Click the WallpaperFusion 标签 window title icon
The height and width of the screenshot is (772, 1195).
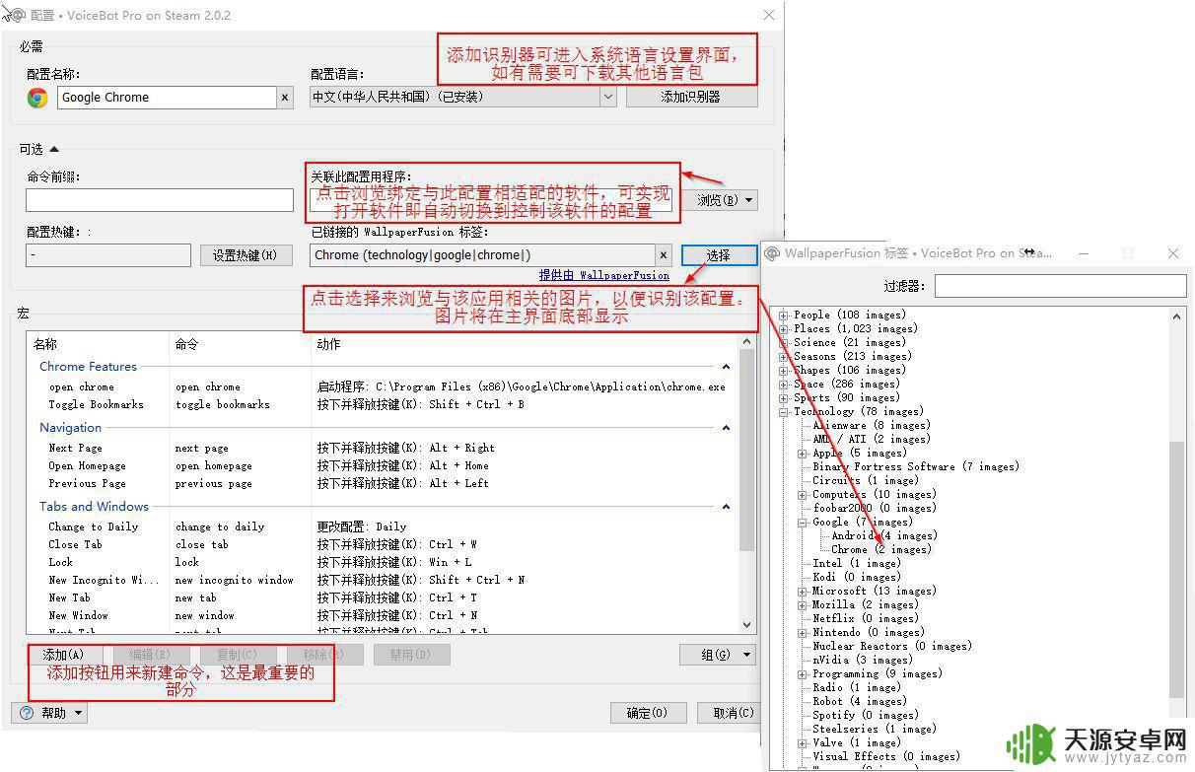772,253
